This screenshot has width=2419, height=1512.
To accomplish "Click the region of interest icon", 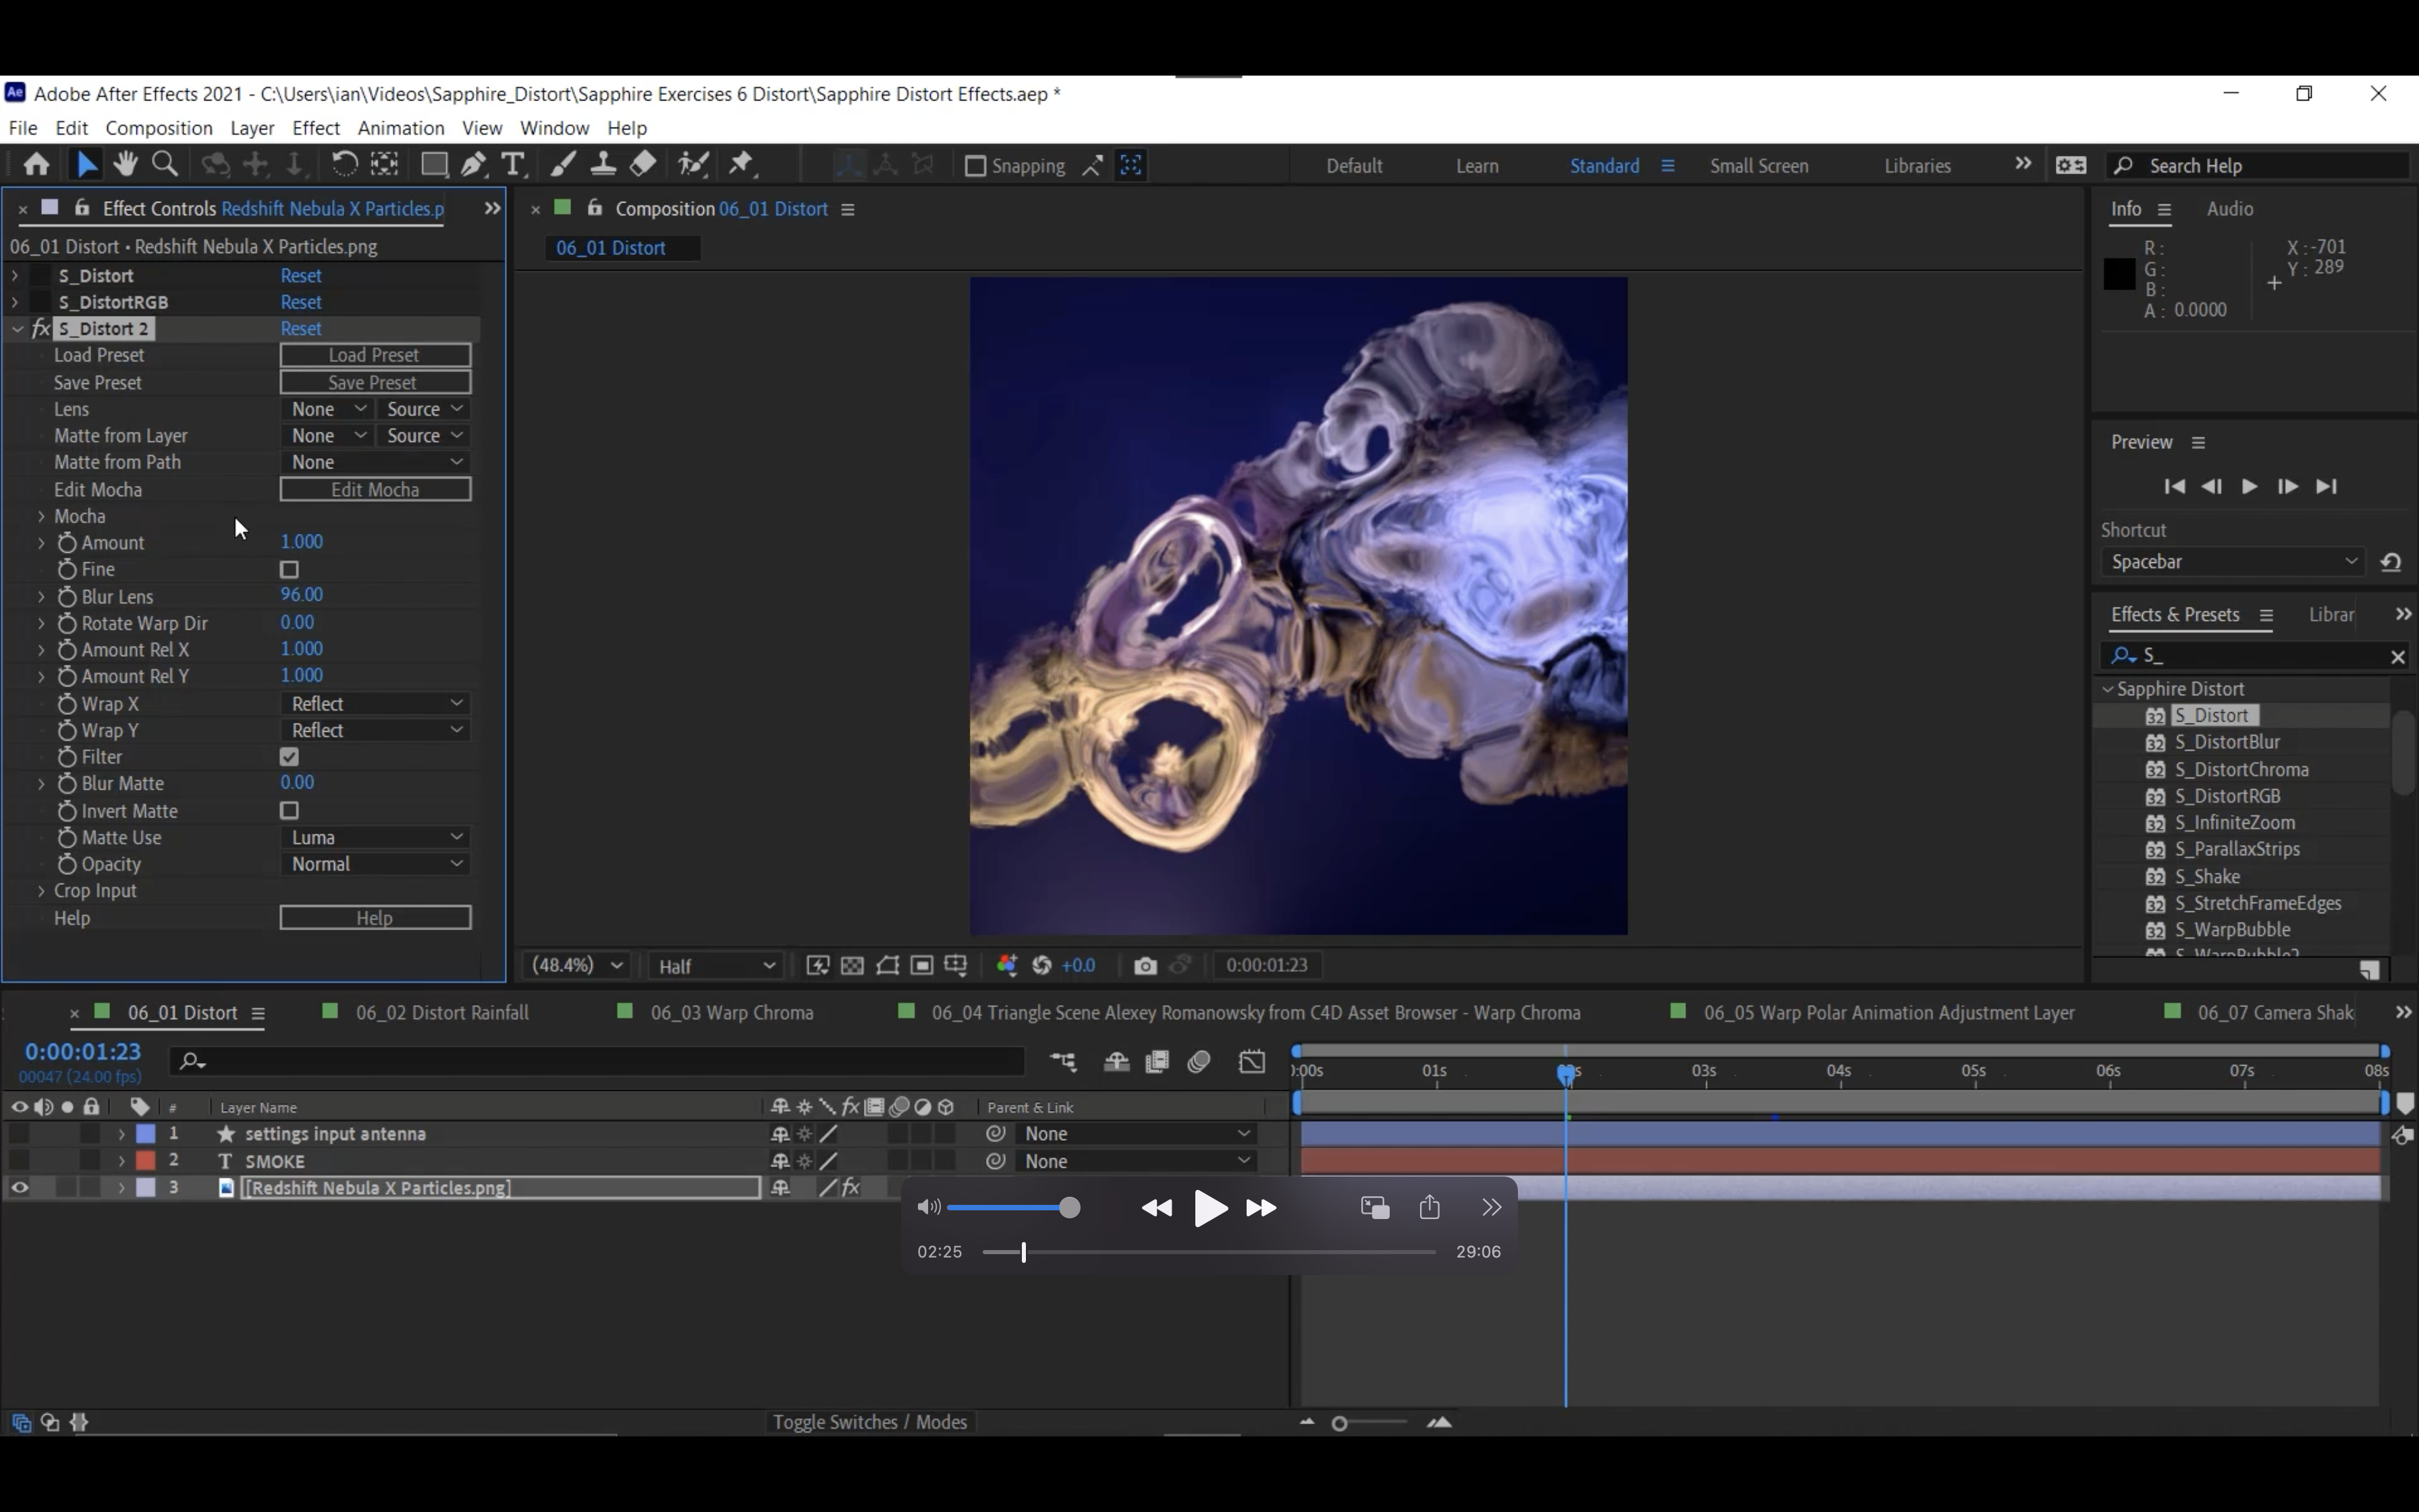I will [921, 966].
